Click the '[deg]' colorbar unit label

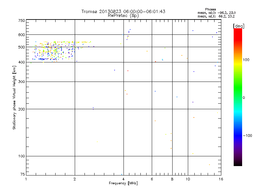(x=239, y=26)
